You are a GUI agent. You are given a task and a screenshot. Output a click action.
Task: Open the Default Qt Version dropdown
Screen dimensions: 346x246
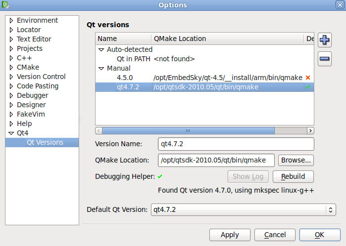[x=243, y=209]
